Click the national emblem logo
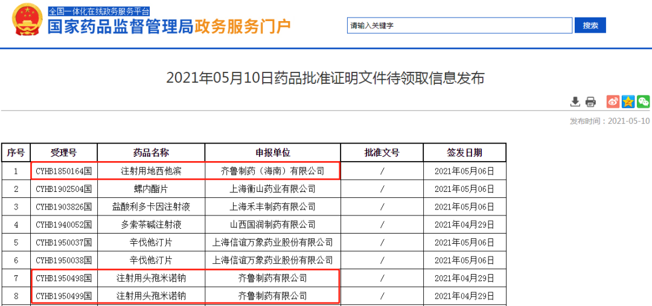This screenshot has height=306, width=652. pos(27,20)
